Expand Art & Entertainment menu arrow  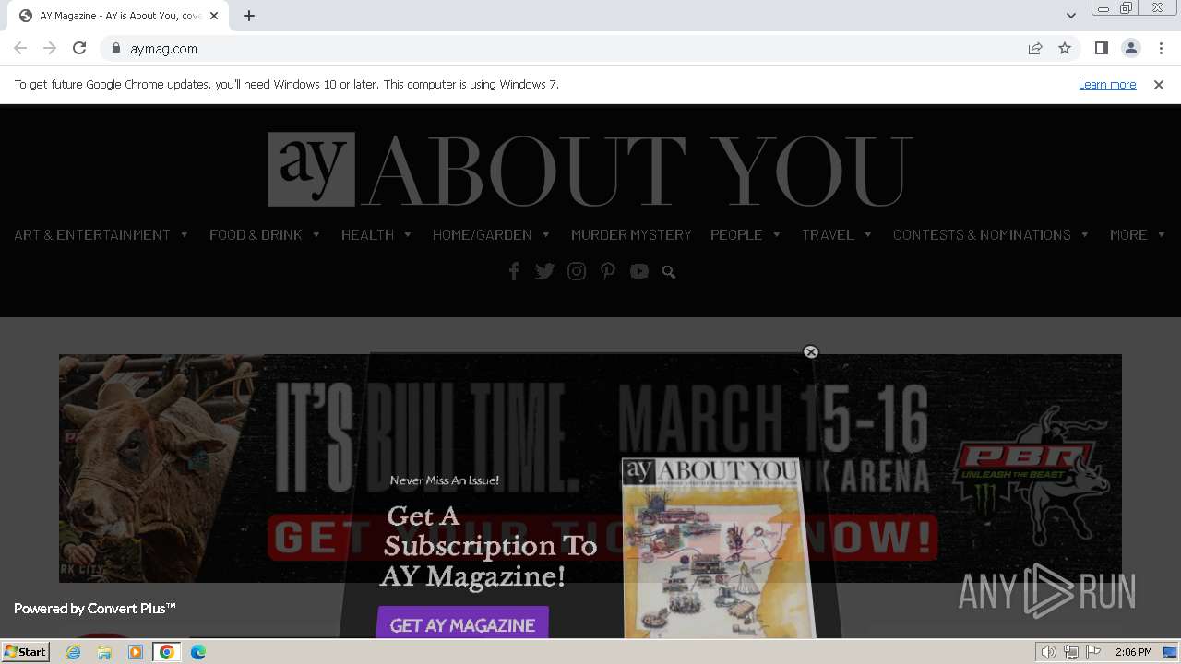pos(185,235)
